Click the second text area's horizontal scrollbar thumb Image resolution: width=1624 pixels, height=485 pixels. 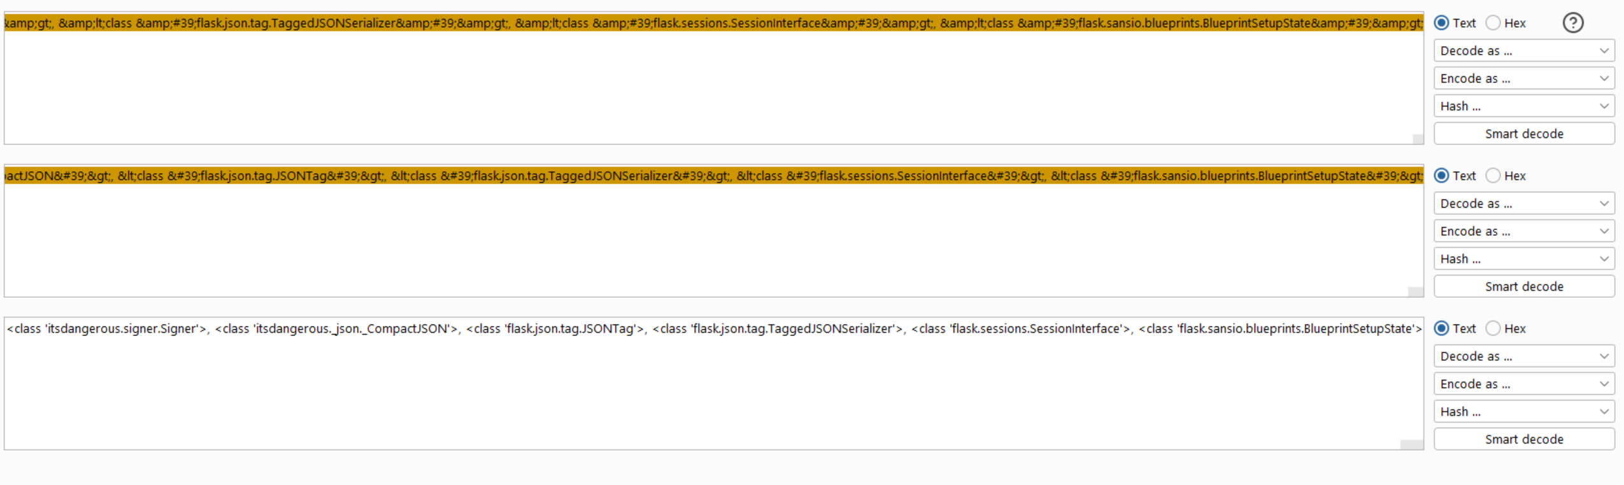click(1415, 292)
